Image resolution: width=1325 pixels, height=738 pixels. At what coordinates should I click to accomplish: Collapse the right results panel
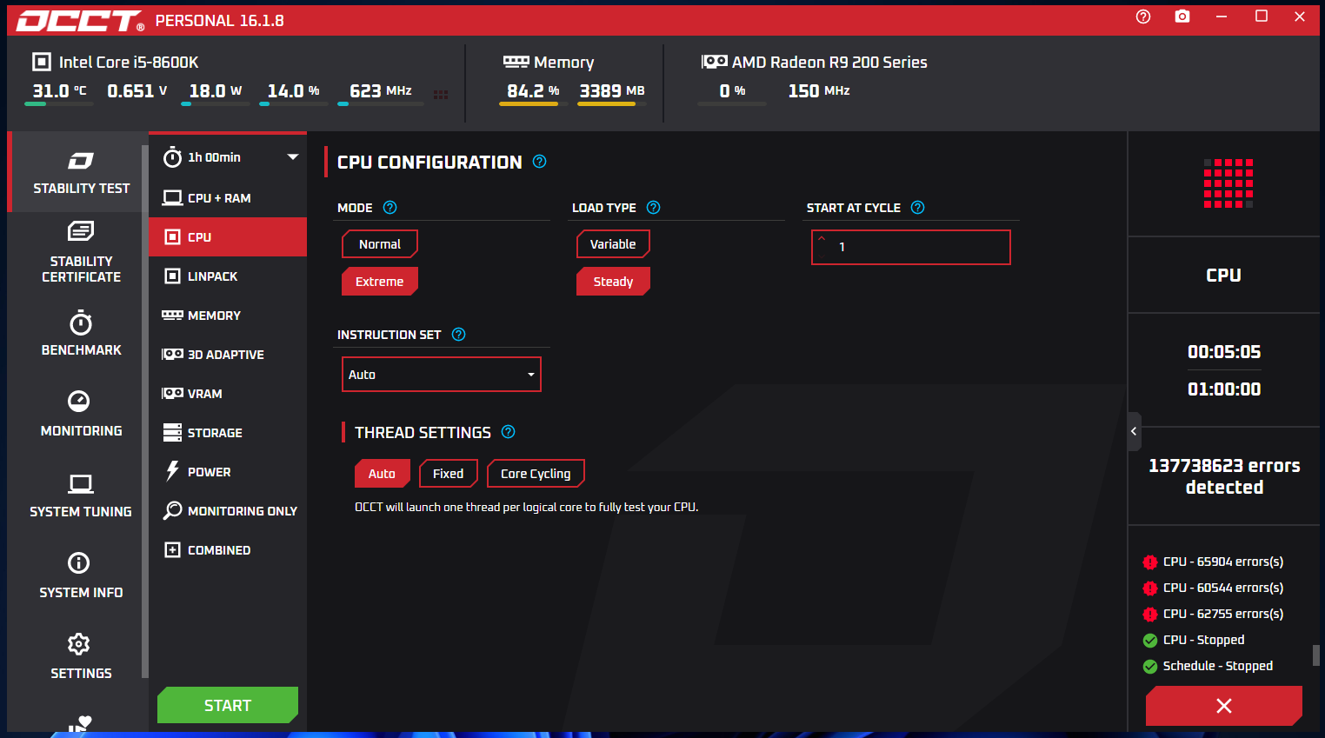tap(1133, 430)
